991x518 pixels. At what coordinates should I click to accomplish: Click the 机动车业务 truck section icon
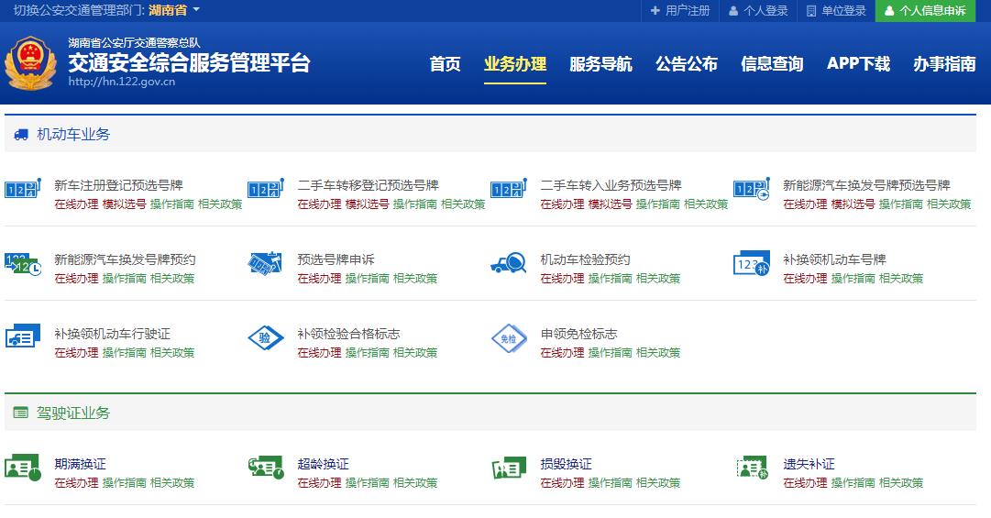[x=21, y=135]
